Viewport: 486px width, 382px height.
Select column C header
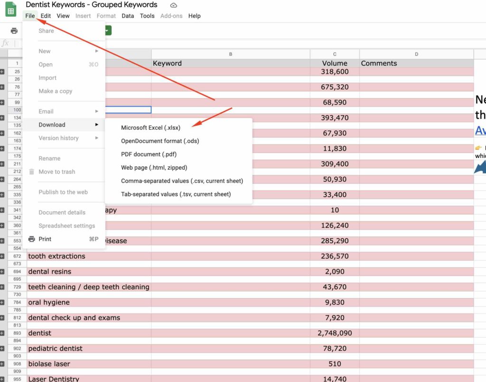point(335,54)
